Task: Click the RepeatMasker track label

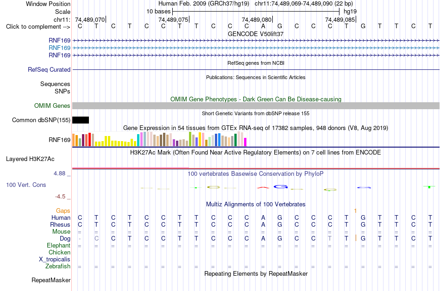Action: pyautogui.click(x=51, y=280)
